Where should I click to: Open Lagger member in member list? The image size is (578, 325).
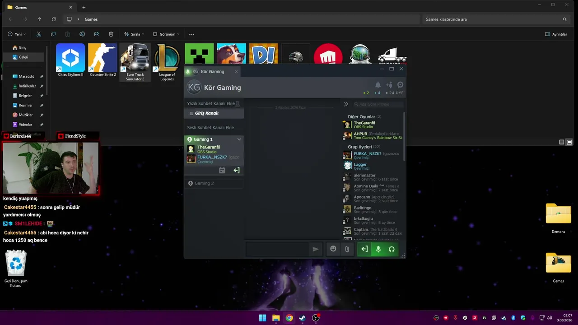pyautogui.click(x=373, y=166)
